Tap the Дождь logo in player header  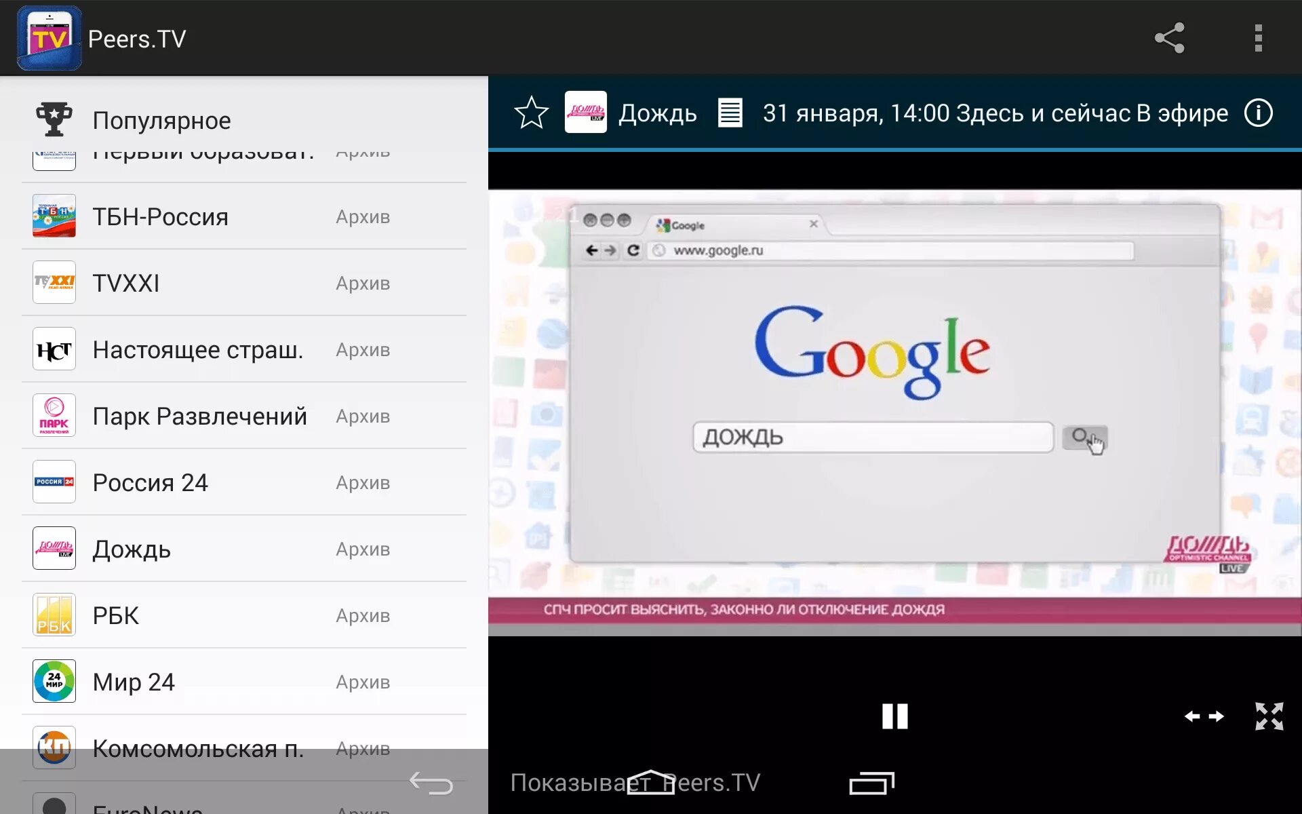click(586, 112)
